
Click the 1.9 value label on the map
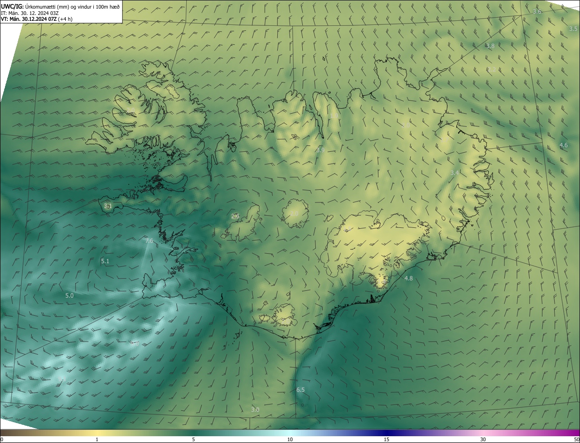pyautogui.click(x=334, y=116)
